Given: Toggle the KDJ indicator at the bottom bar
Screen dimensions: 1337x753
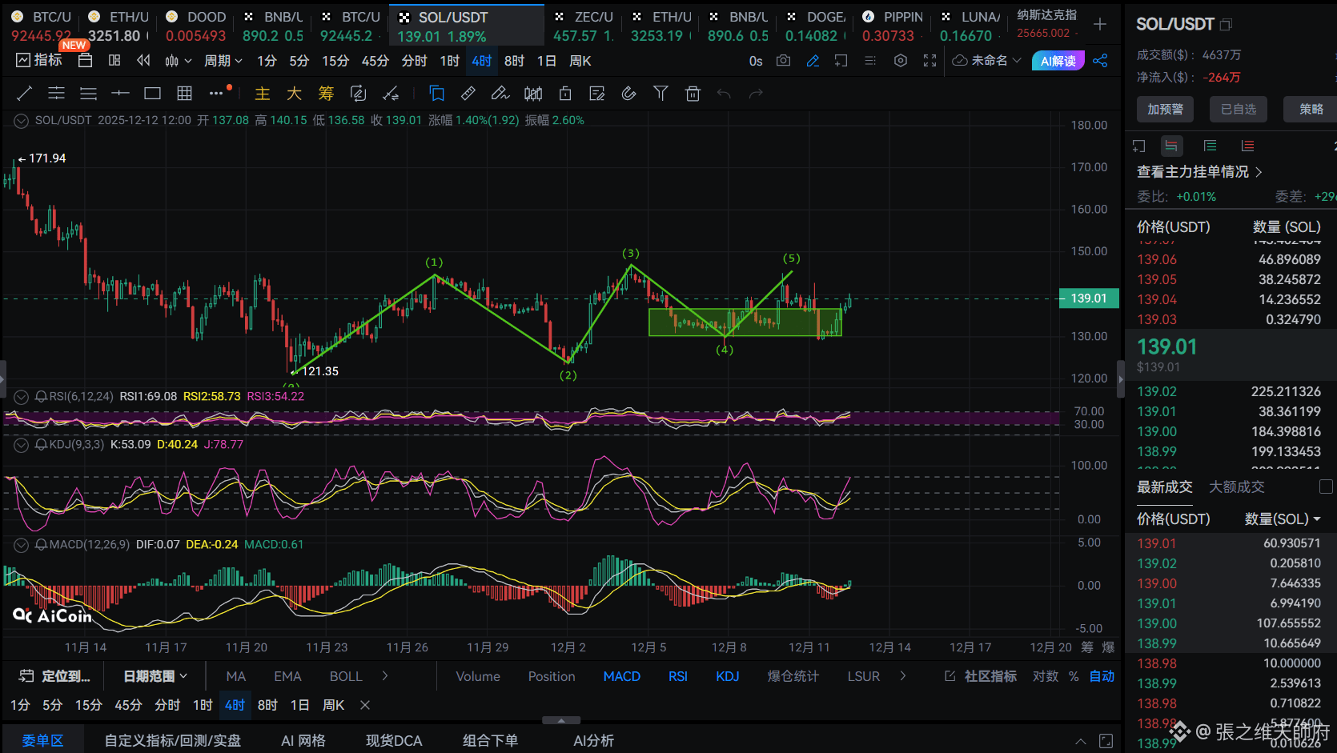Looking at the screenshot, I should tap(727, 676).
